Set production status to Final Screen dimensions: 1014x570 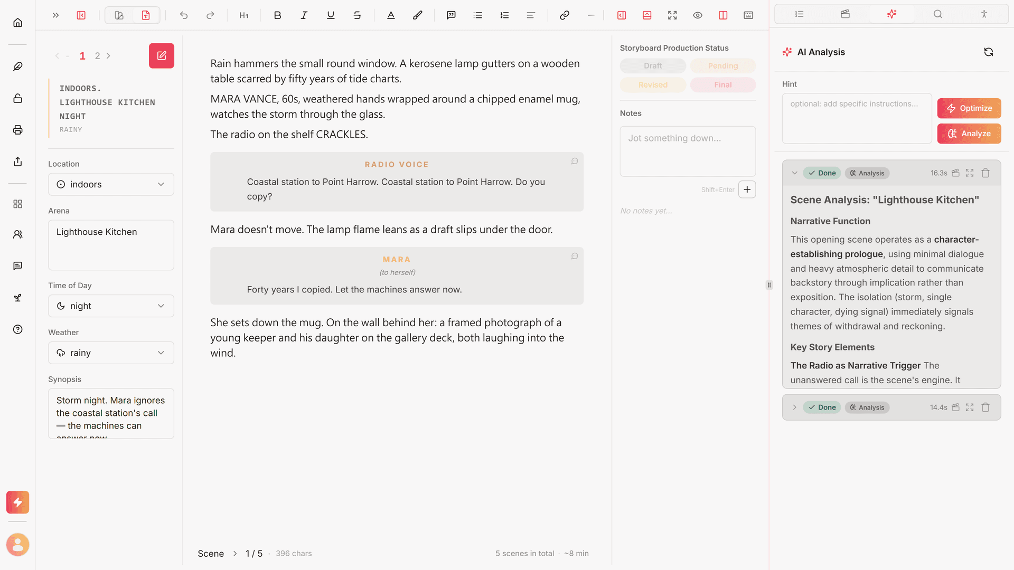pos(723,85)
